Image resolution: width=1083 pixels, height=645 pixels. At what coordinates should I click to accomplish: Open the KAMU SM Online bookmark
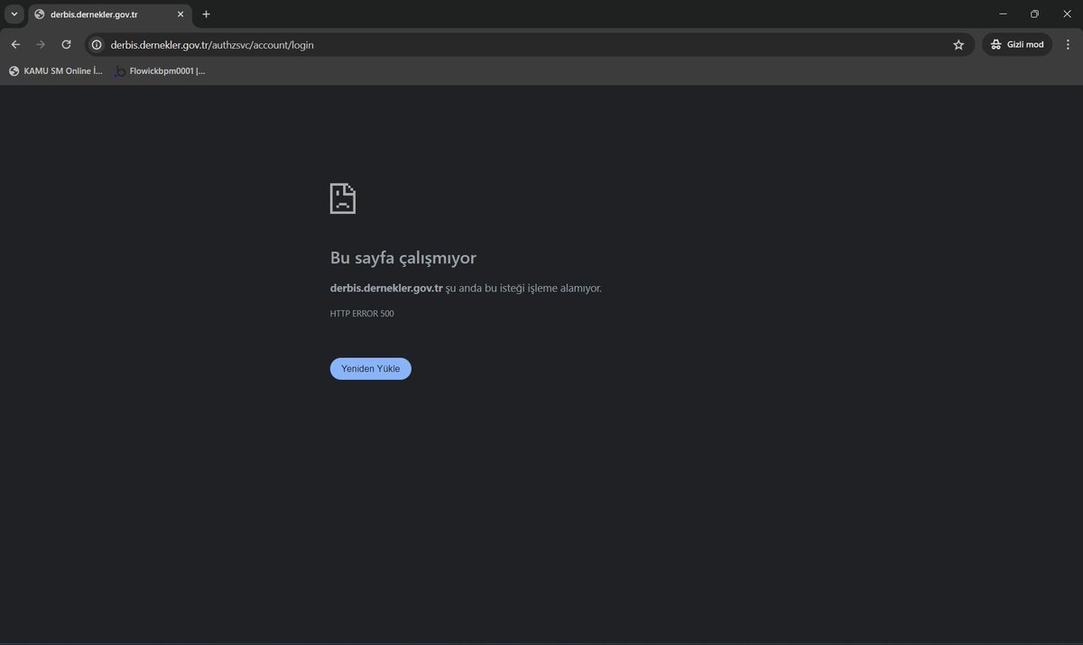(x=55, y=70)
